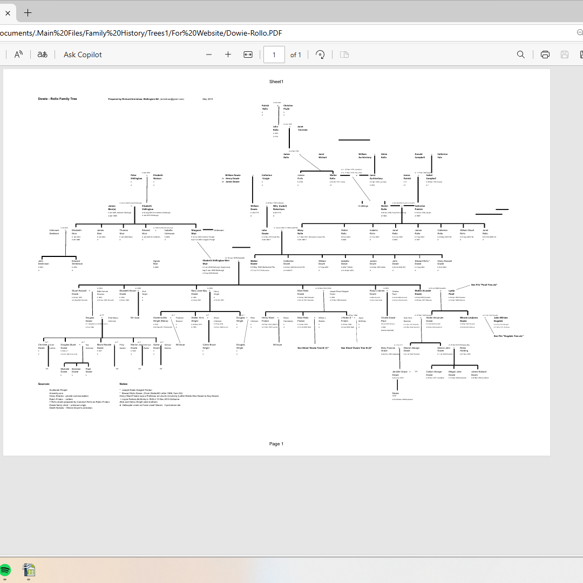
Task: Open Find in PDF search
Action: (x=521, y=55)
